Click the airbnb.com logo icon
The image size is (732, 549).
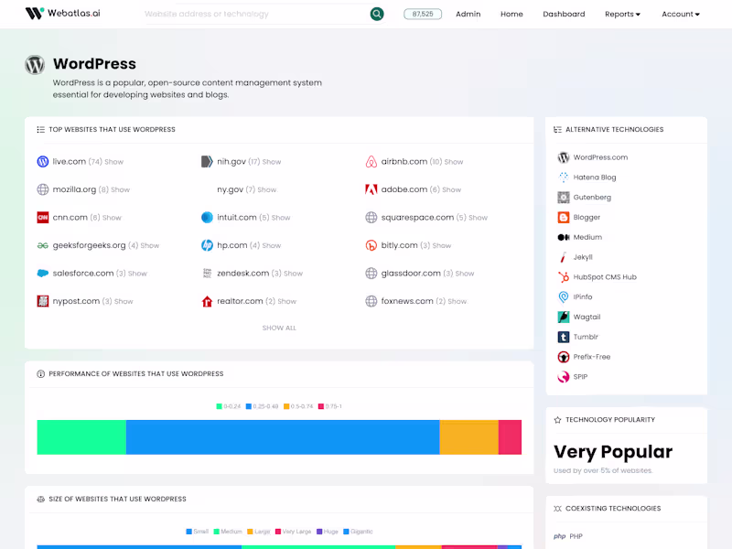click(x=371, y=162)
